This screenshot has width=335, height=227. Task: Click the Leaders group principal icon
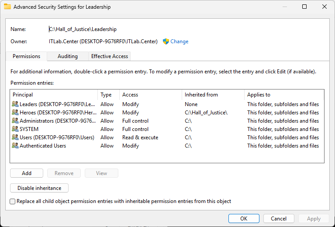tap(15, 104)
